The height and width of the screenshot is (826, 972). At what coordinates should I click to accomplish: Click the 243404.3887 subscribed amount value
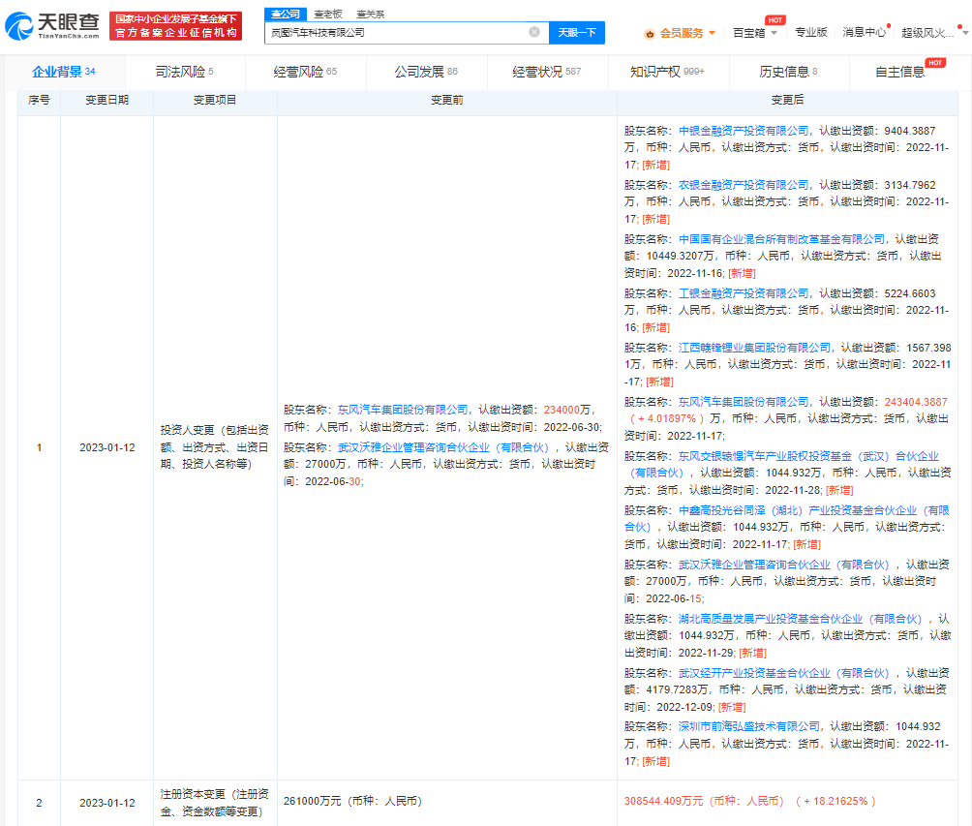916,402
